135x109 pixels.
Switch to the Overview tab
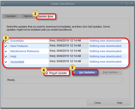(11, 16)
